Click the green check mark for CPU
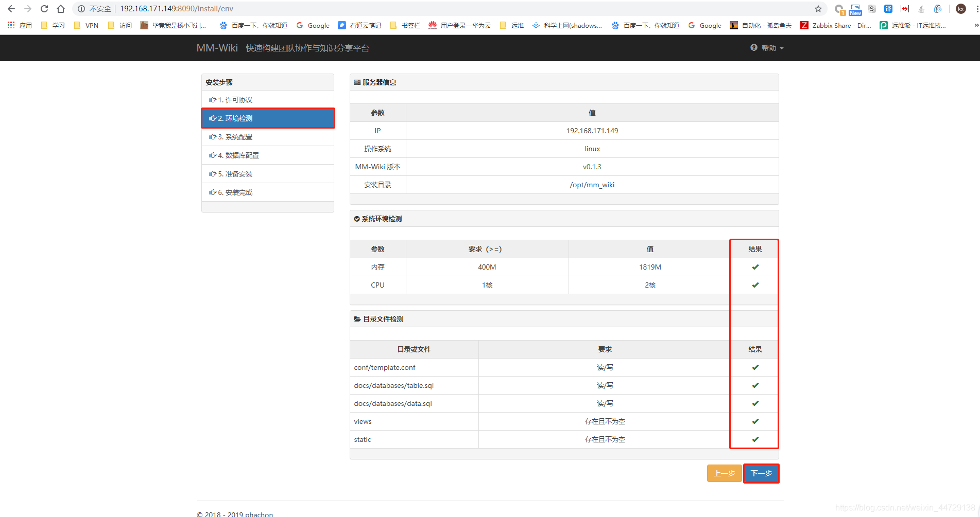Screen dimensions: 980x517 click(x=755, y=285)
